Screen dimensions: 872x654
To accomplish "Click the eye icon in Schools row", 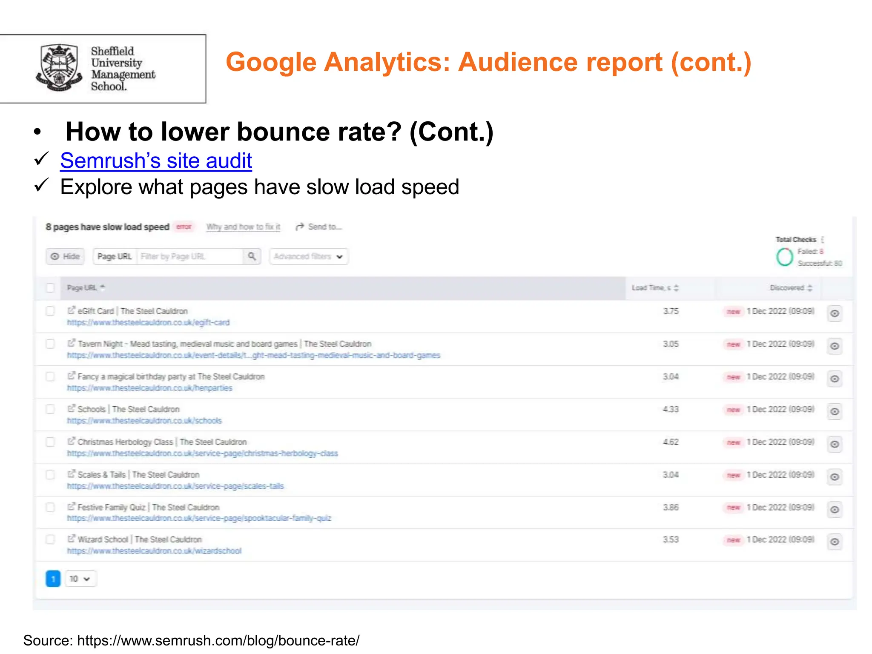I will [x=835, y=411].
